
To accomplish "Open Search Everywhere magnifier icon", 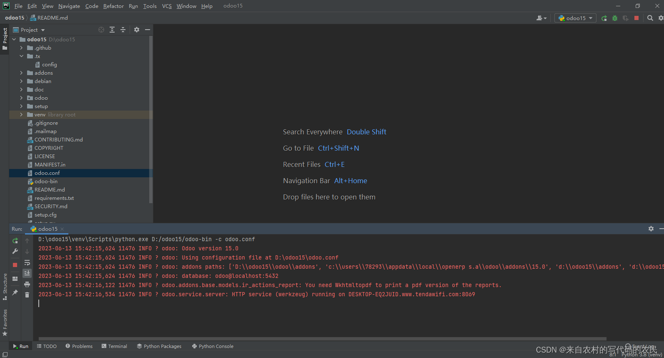I will (650, 18).
